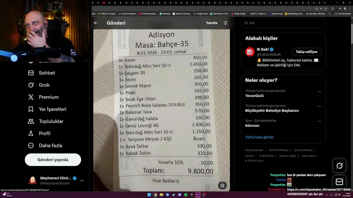Bookmark this page with the star icon
This screenshot has height=198, width=353.
click(x=326, y=9)
